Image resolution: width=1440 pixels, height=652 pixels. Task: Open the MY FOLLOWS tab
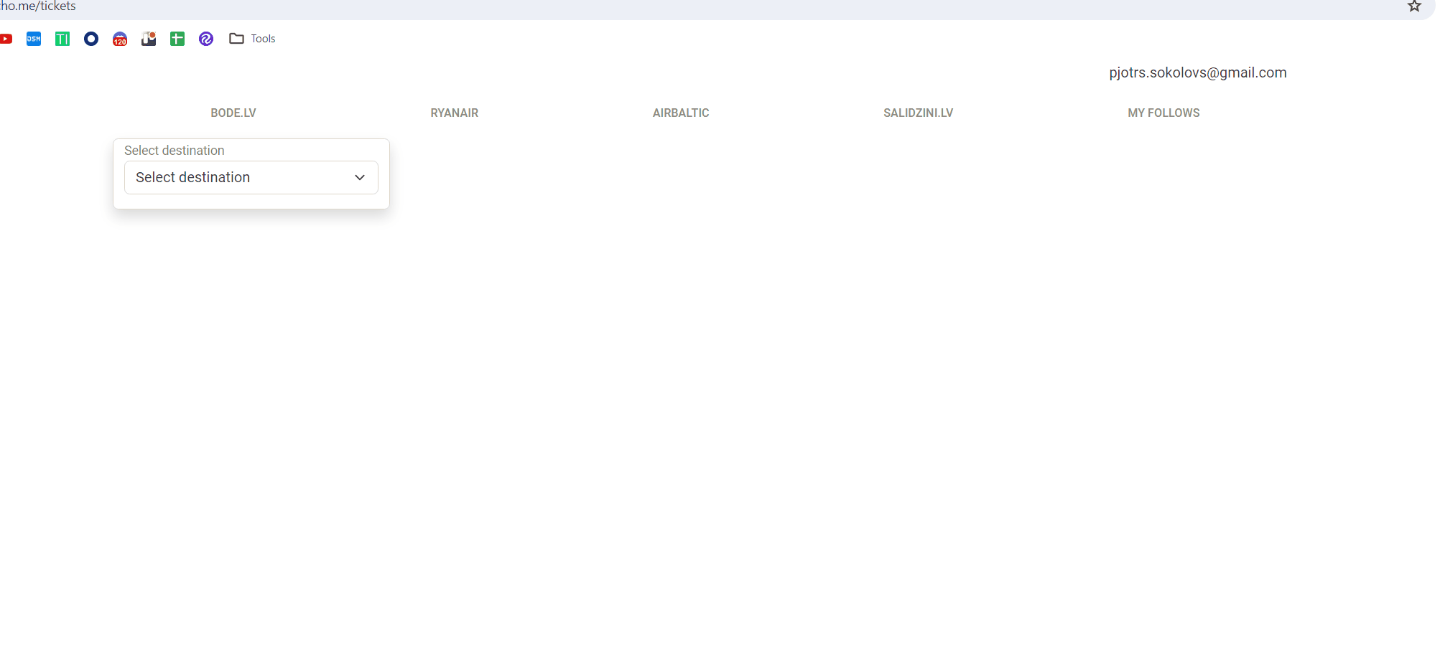1163,113
